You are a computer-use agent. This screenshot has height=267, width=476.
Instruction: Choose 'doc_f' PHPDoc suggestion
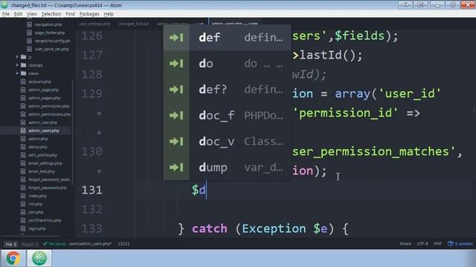click(227, 116)
